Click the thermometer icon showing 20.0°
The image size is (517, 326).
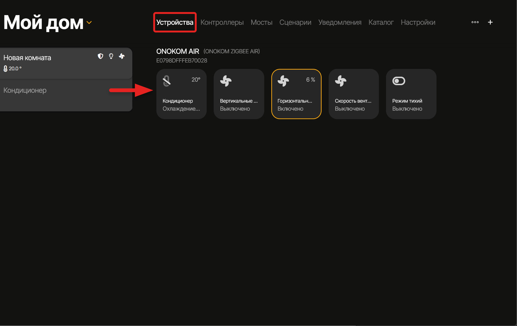click(x=6, y=69)
